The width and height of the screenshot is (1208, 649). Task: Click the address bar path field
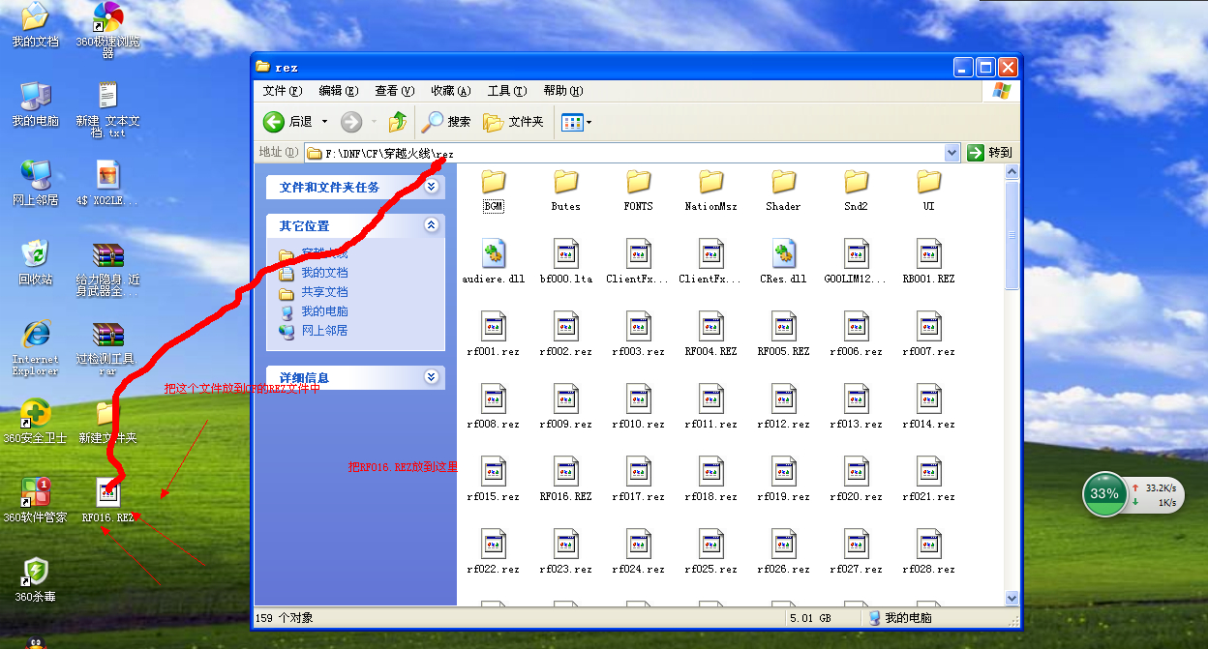[632, 153]
